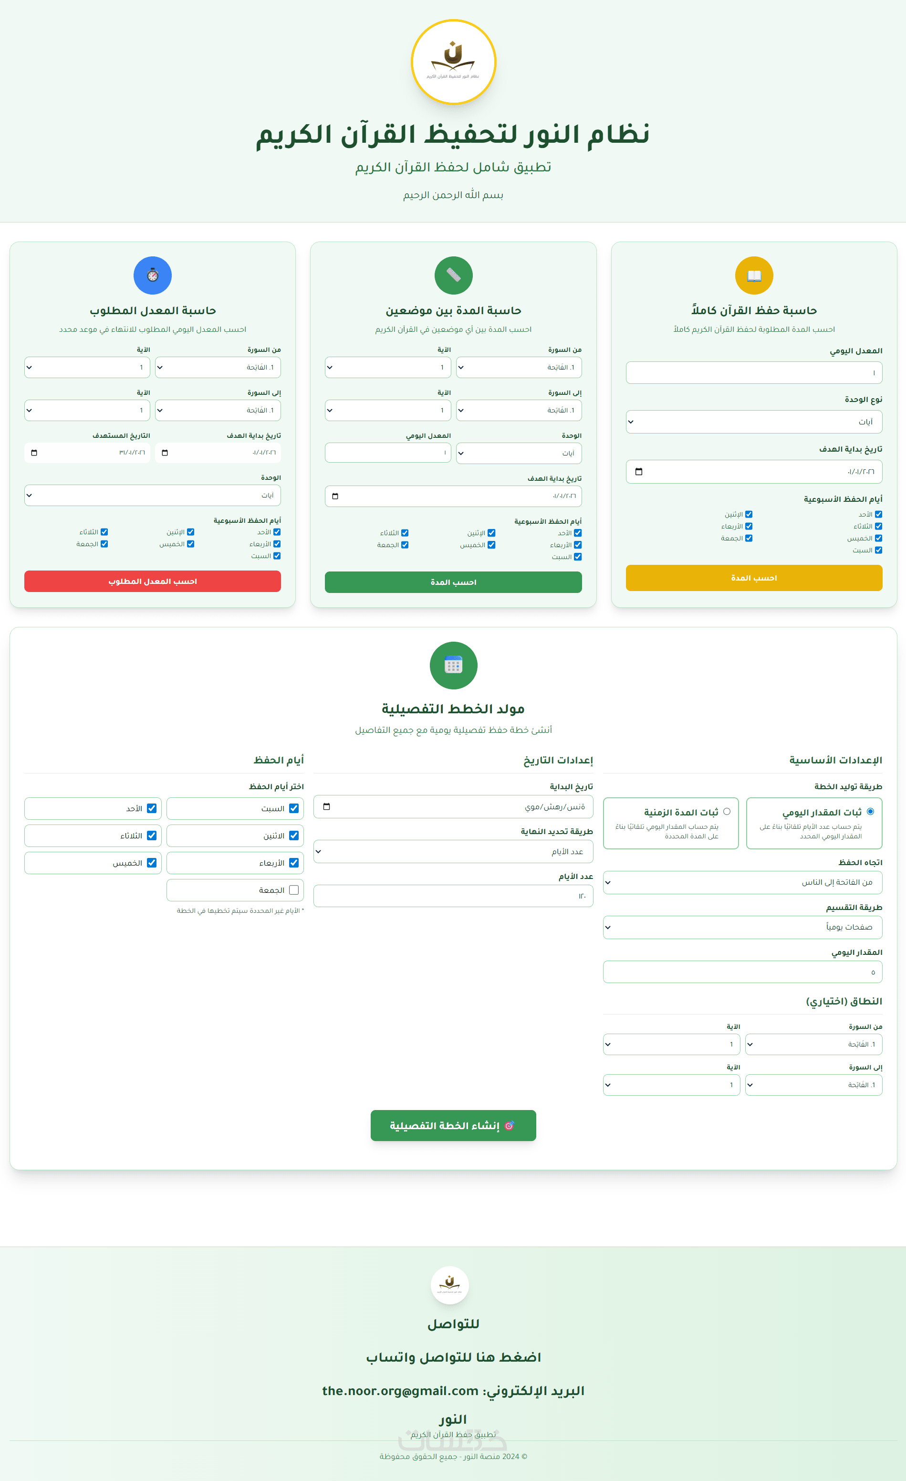906x1481 pixels.
Task: Click the green ruler icon above حاسبة المدة بين موضعين
Action: (453, 275)
